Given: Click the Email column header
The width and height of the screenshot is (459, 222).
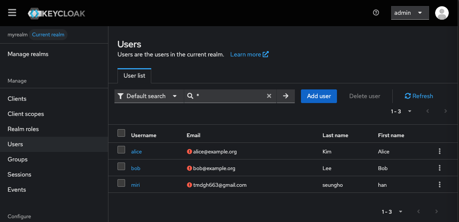Looking at the screenshot, I should (193, 135).
